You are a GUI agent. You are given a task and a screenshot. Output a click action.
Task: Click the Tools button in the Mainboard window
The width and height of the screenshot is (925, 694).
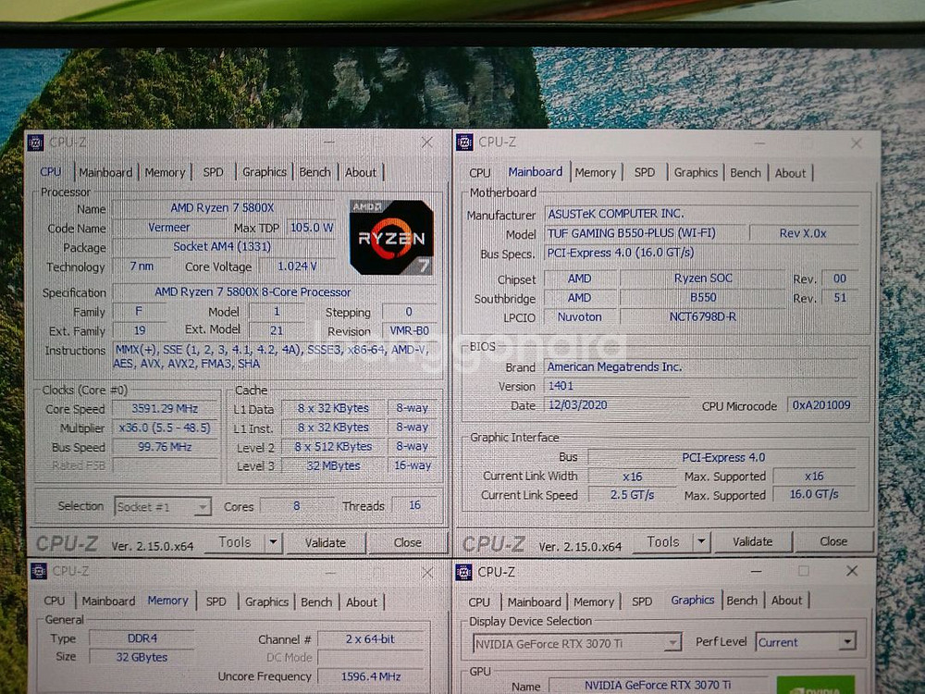click(663, 541)
